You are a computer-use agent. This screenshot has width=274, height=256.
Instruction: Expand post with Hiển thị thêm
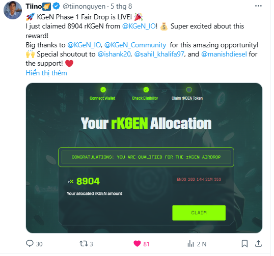point(46,73)
